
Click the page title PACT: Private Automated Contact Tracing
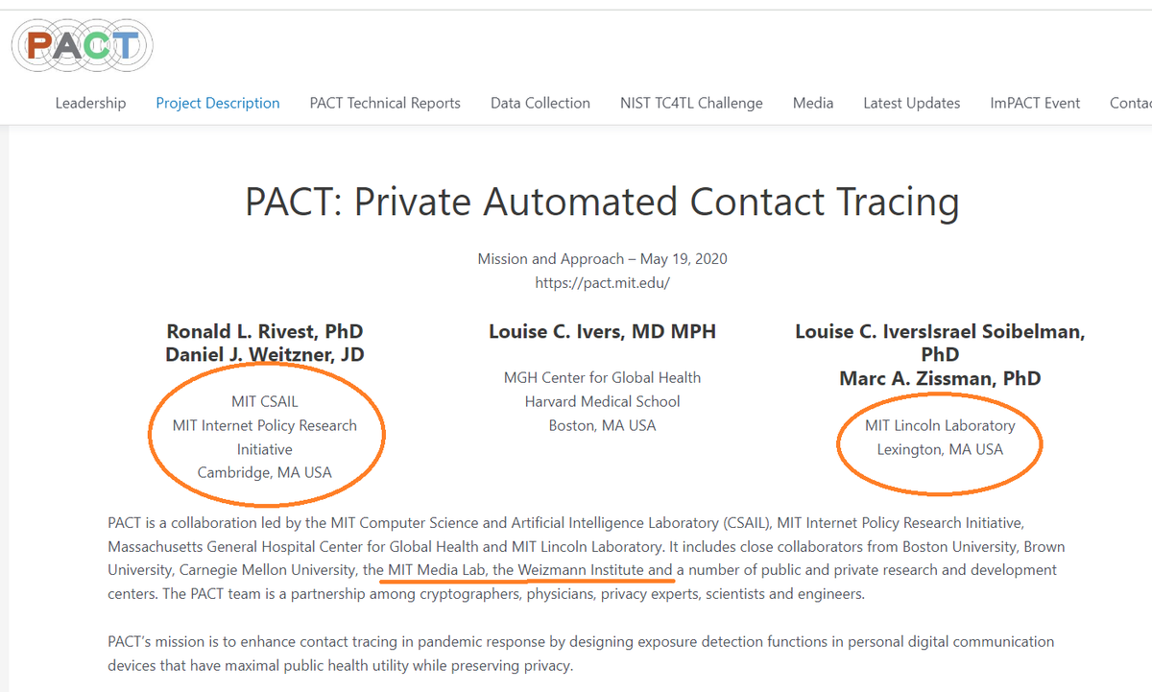[602, 202]
